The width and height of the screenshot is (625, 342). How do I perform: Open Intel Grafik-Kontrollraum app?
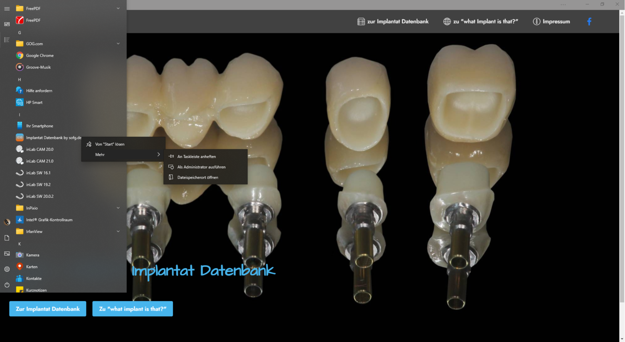49,220
